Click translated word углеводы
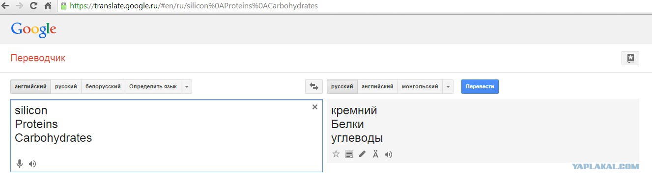This screenshot has height=181, width=652. click(357, 138)
